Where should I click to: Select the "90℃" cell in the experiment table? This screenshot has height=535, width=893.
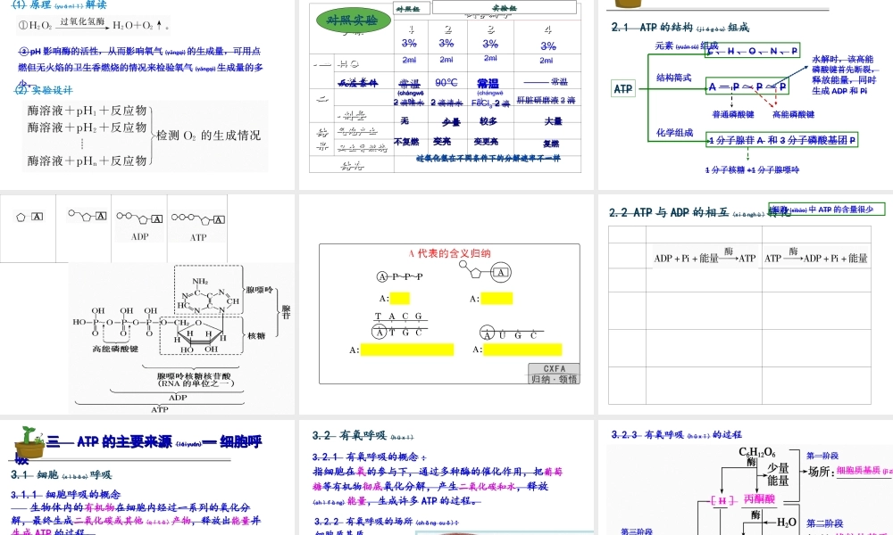pos(446,81)
